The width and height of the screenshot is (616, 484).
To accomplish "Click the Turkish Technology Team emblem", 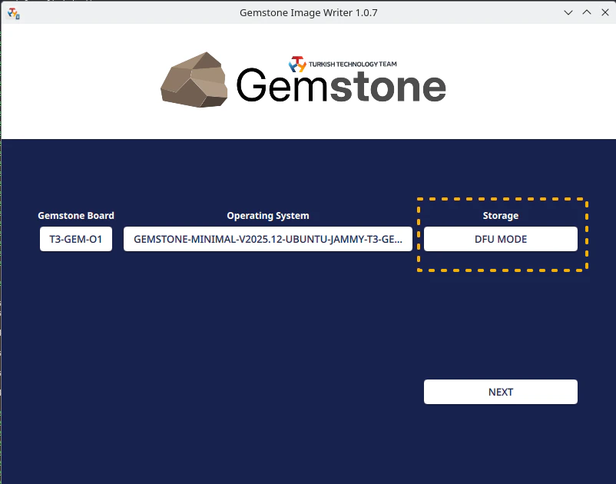I will pyautogui.click(x=297, y=64).
